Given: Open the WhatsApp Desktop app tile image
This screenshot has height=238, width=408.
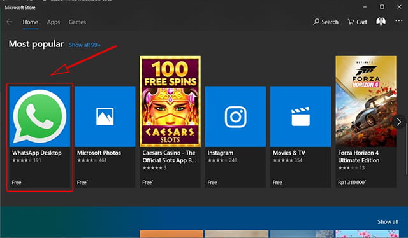Looking at the screenshot, I should 40,116.
